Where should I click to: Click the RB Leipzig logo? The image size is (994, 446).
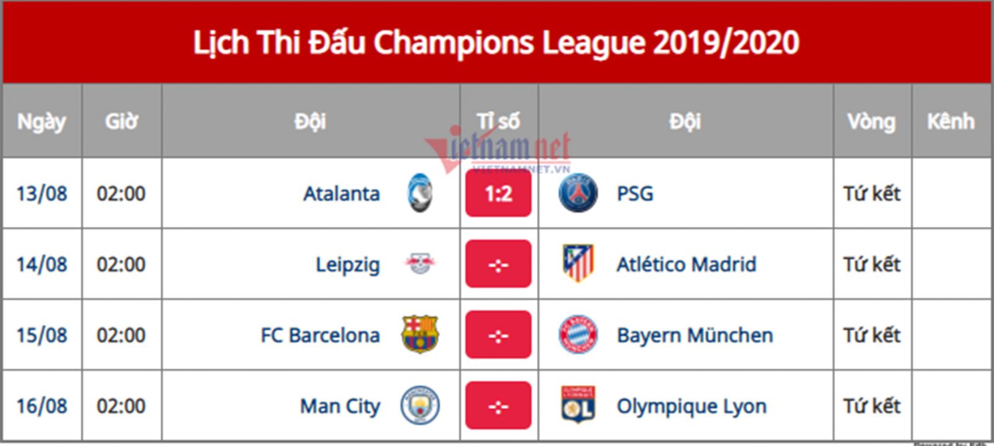pyautogui.click(x=420, y=264)
